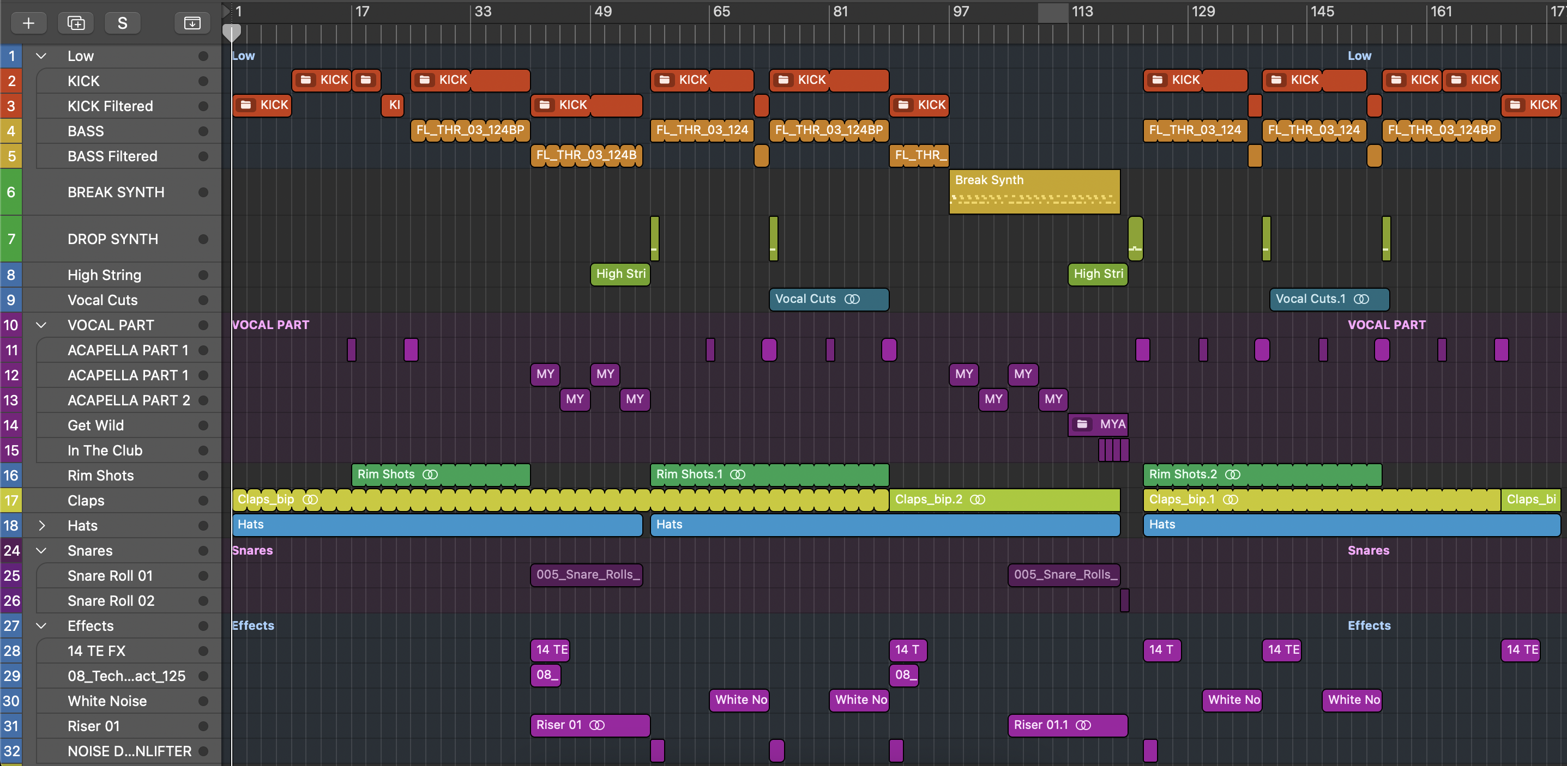Click bar 145 in the ruler
Viewport: 1567px width, 766px height.
[1322, 11]
